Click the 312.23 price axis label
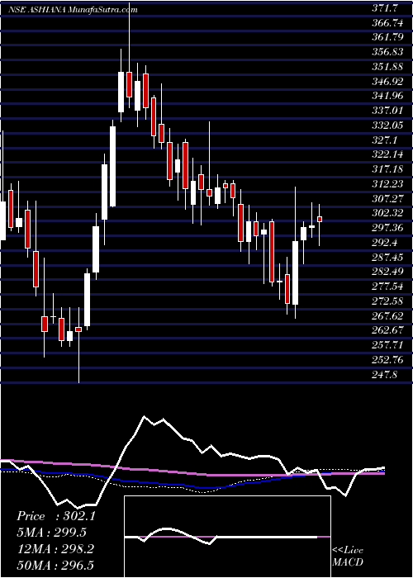This screenshot has height=578, width=413. pyautogui.click(x=387, y=184)
